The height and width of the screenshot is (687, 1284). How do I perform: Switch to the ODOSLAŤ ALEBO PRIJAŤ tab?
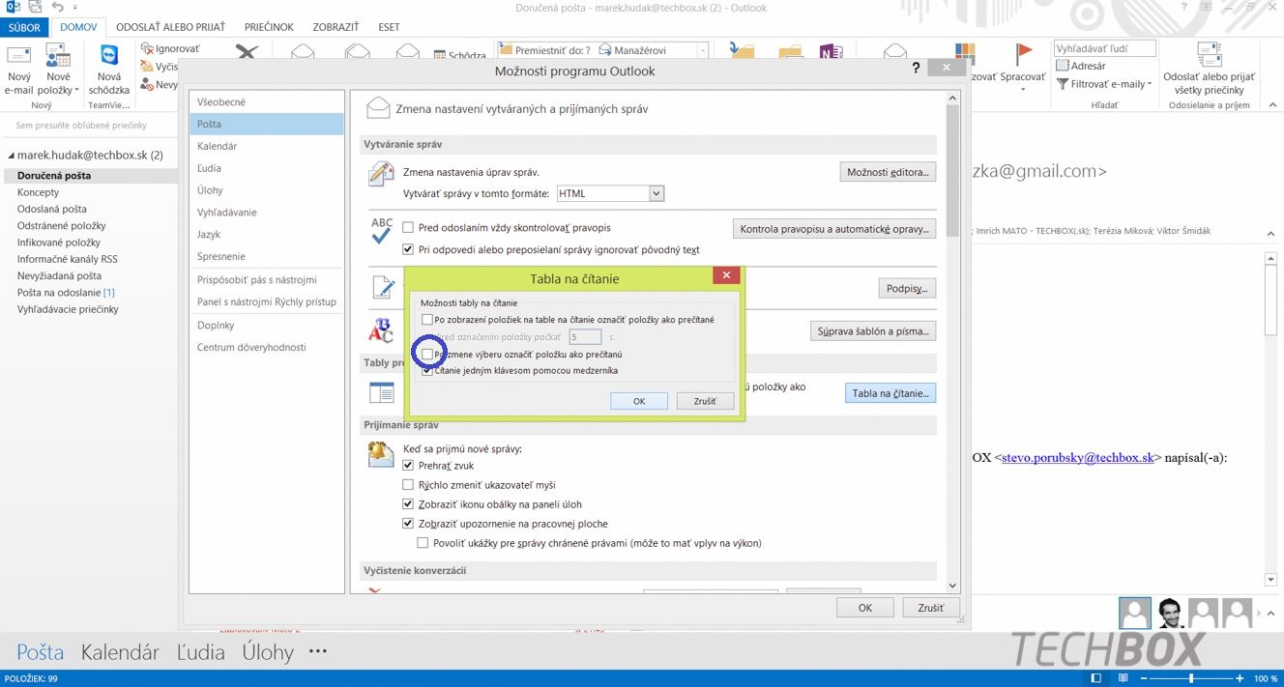coord(171,27)
